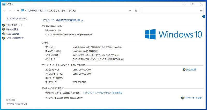Expand chevron before コントロール パネル

point(25,11)
